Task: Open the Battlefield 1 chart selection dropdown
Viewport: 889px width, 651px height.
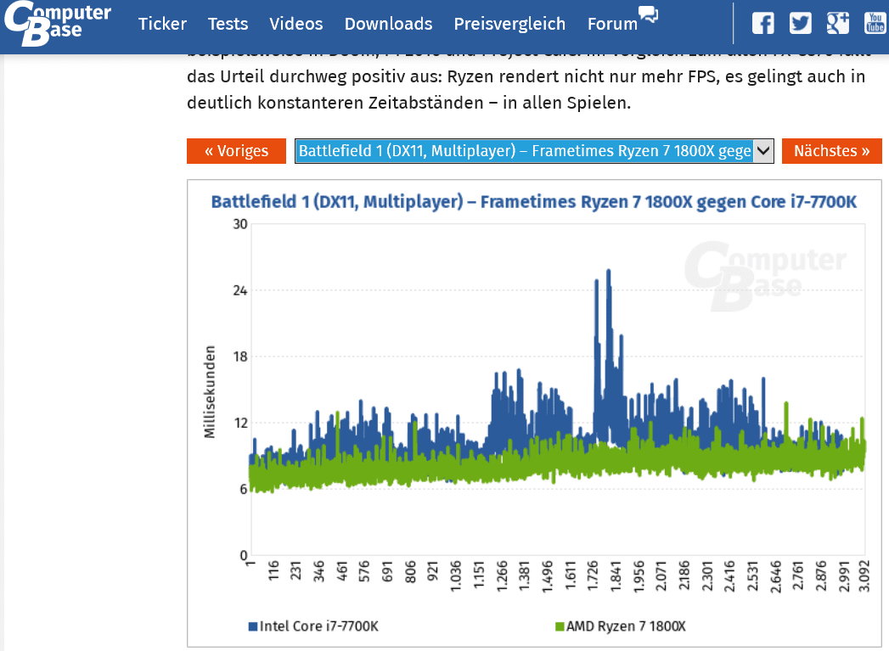Action: click(x=534, y=151)
